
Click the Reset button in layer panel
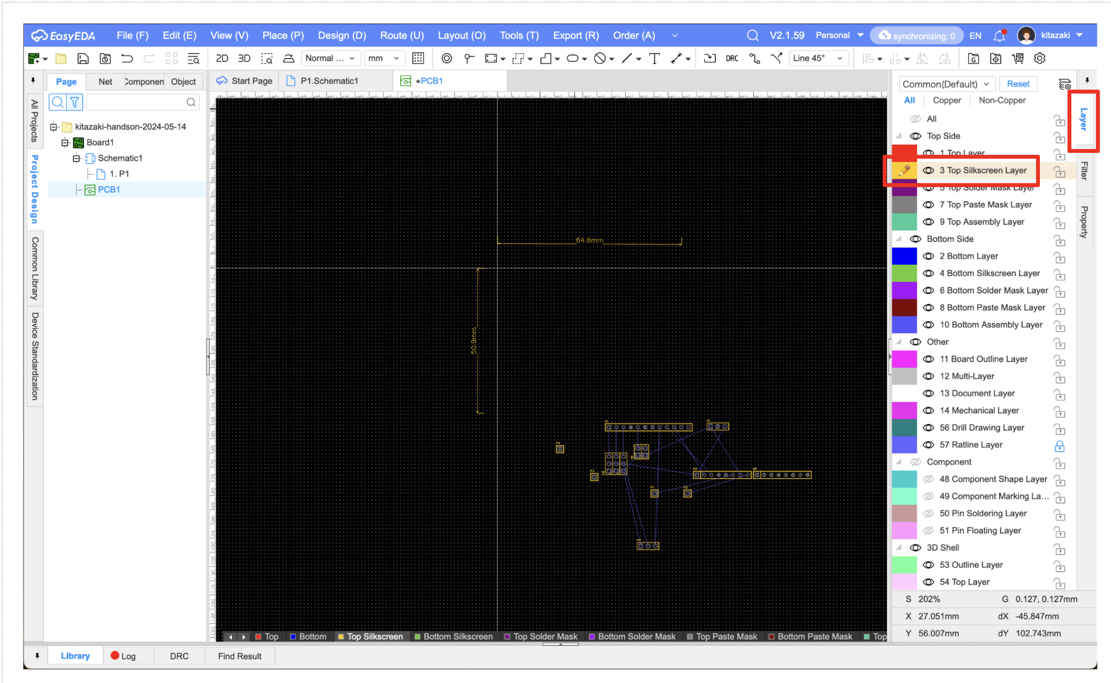coord(1018,84)
